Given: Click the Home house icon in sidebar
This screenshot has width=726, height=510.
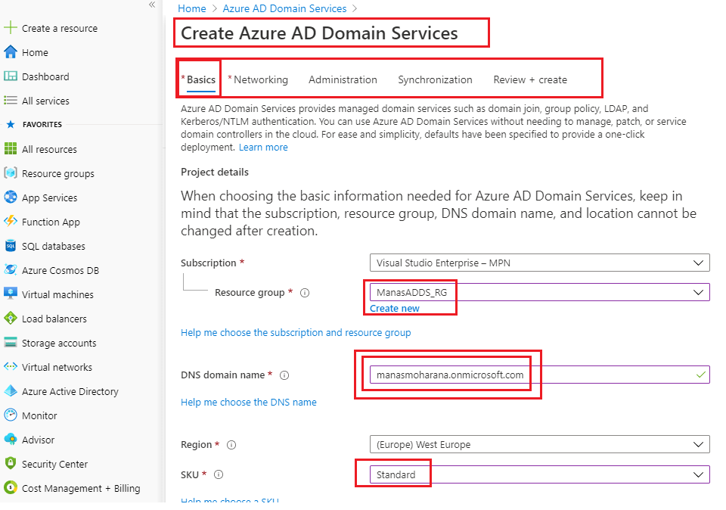Looking at the screenshot, I should [x=10, y=52].
